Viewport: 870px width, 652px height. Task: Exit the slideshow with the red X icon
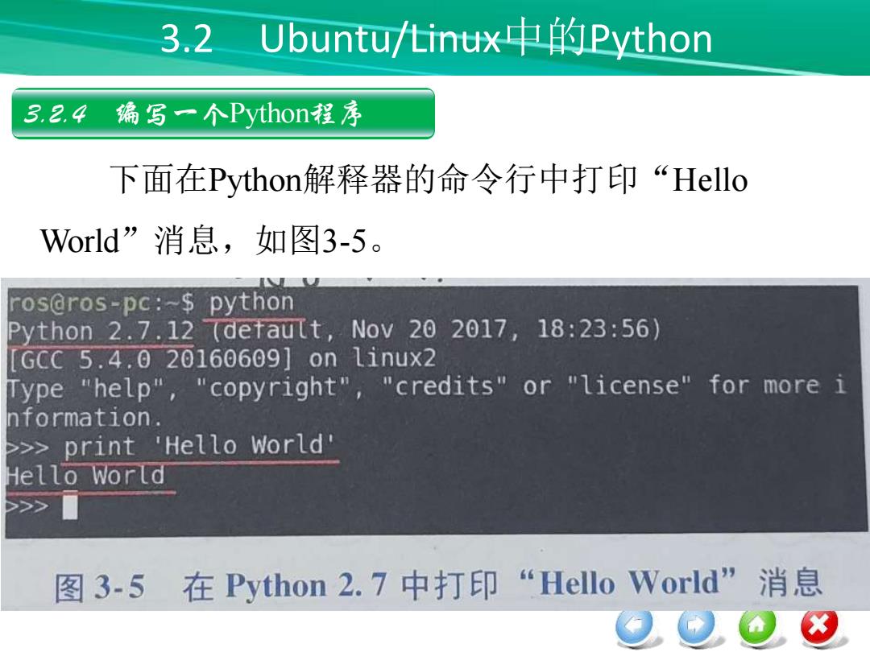pyautogui.click(x=820, y=627)
